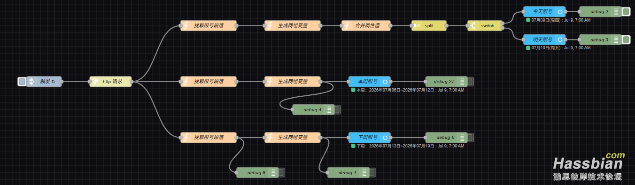Select the switch node icon
Screen dimensions: 635x185
[x=473, y=26]
